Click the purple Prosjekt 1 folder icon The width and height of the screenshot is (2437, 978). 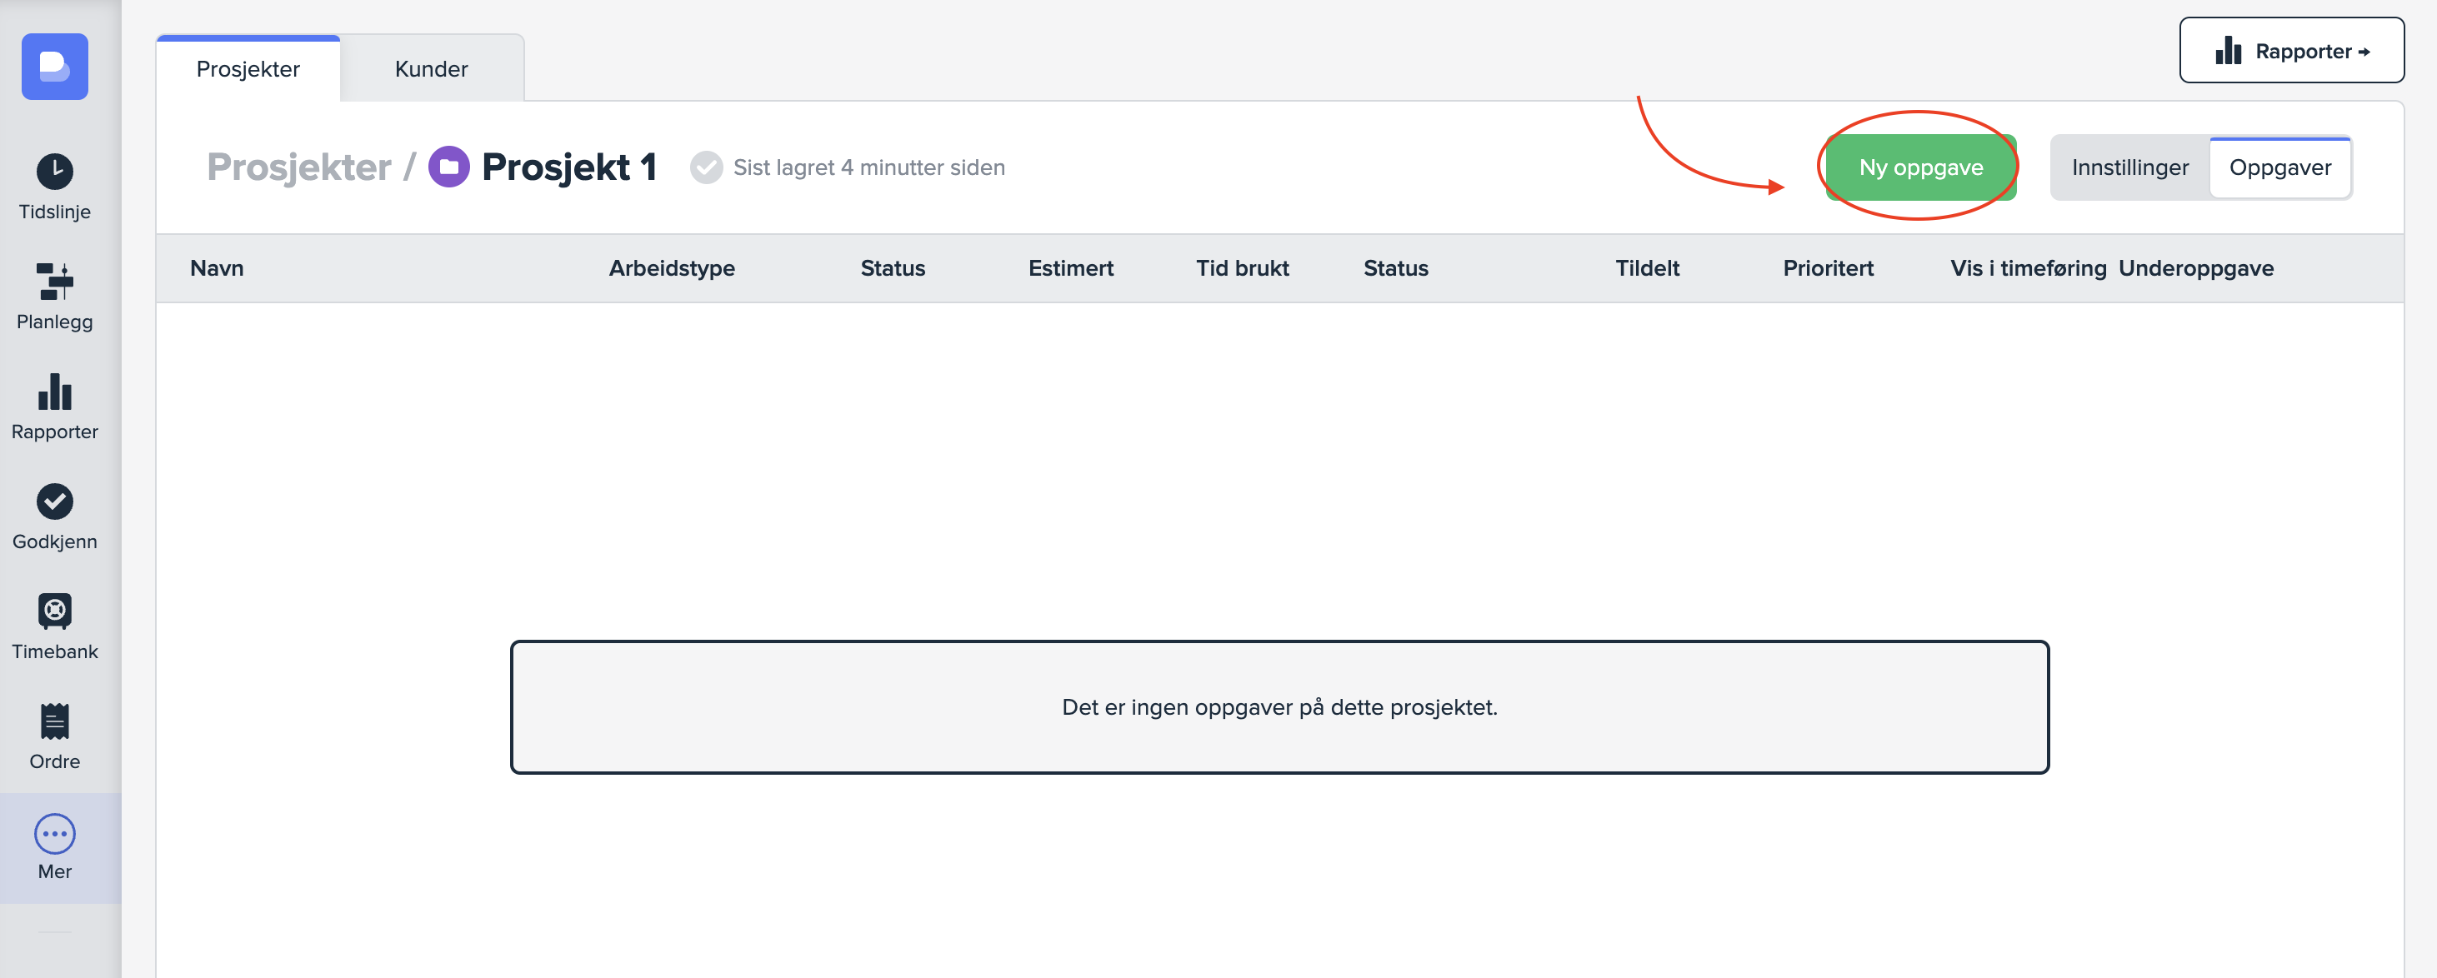448,167
